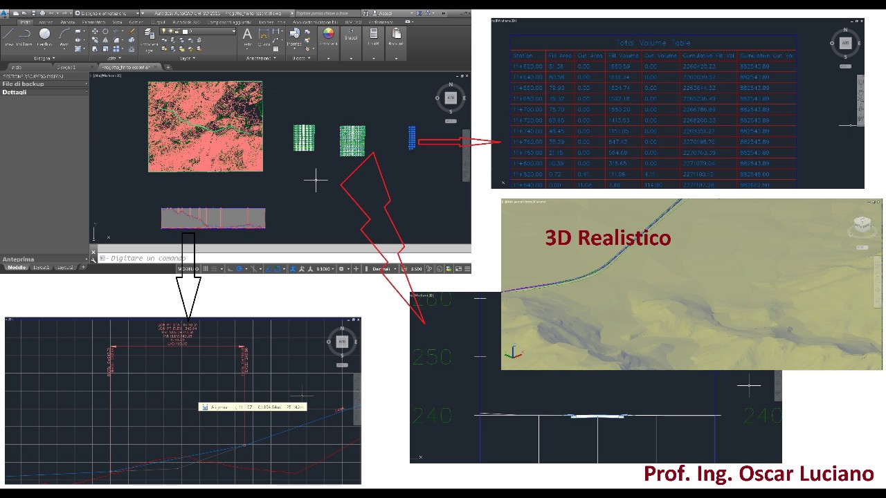Open the Gestisci ribbon tab
886x498 pixels.
(136, 22)
